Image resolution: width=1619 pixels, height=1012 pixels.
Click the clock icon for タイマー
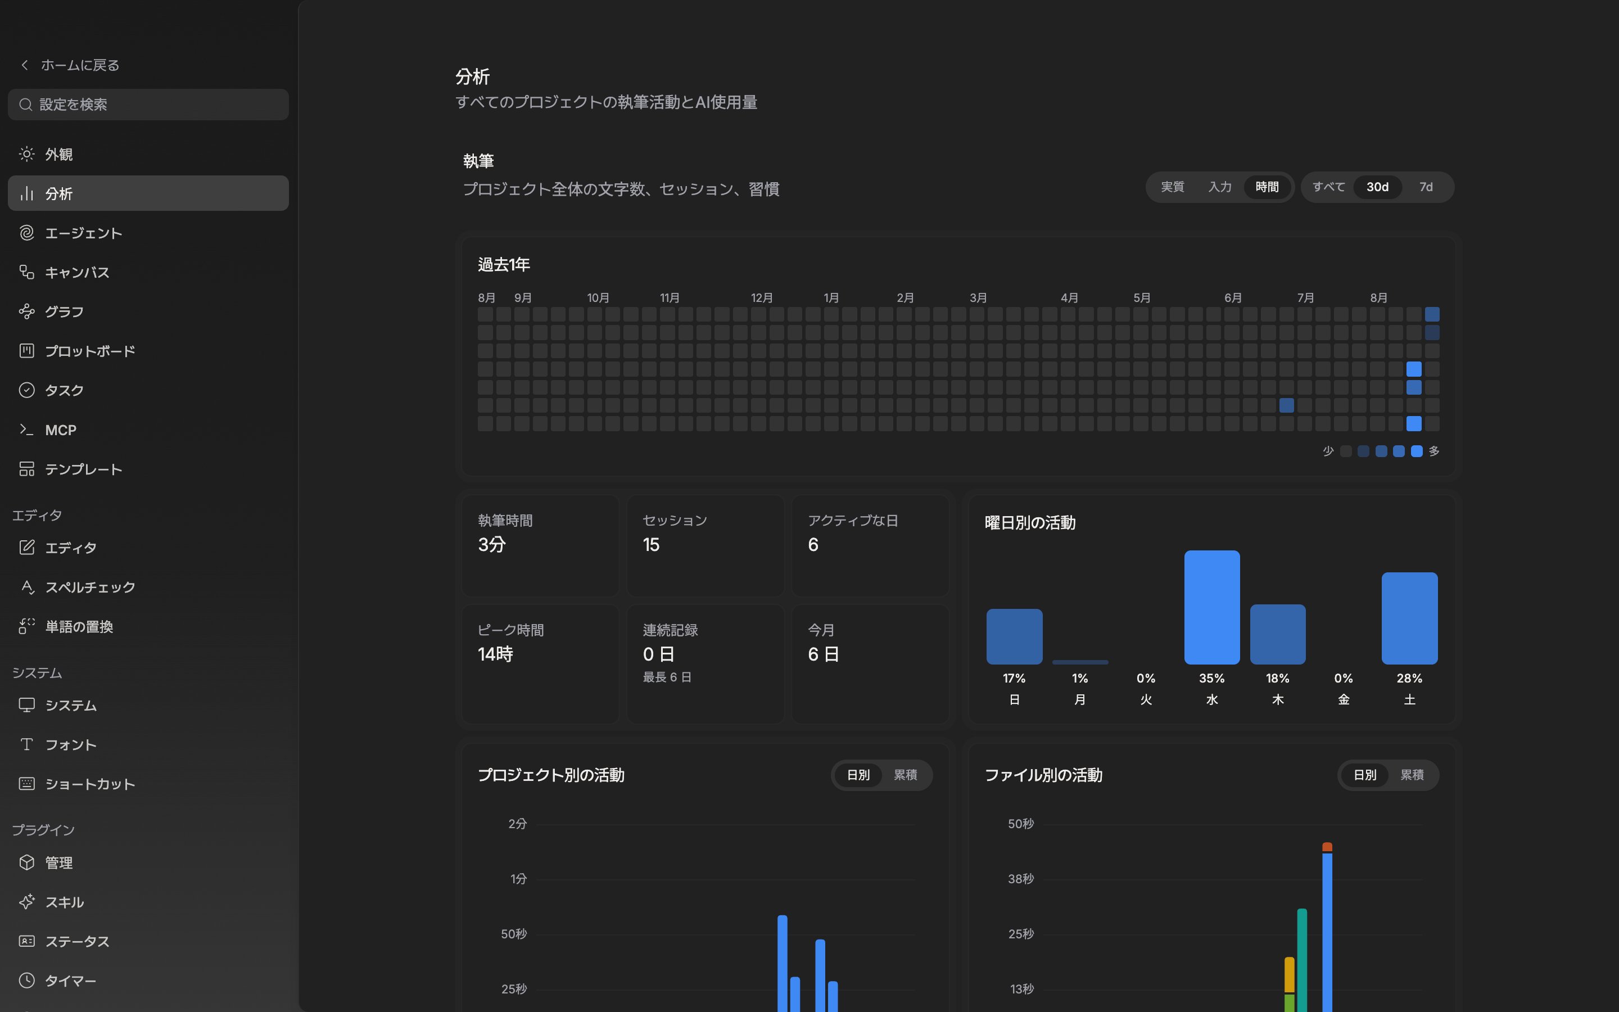click(27, 981)
